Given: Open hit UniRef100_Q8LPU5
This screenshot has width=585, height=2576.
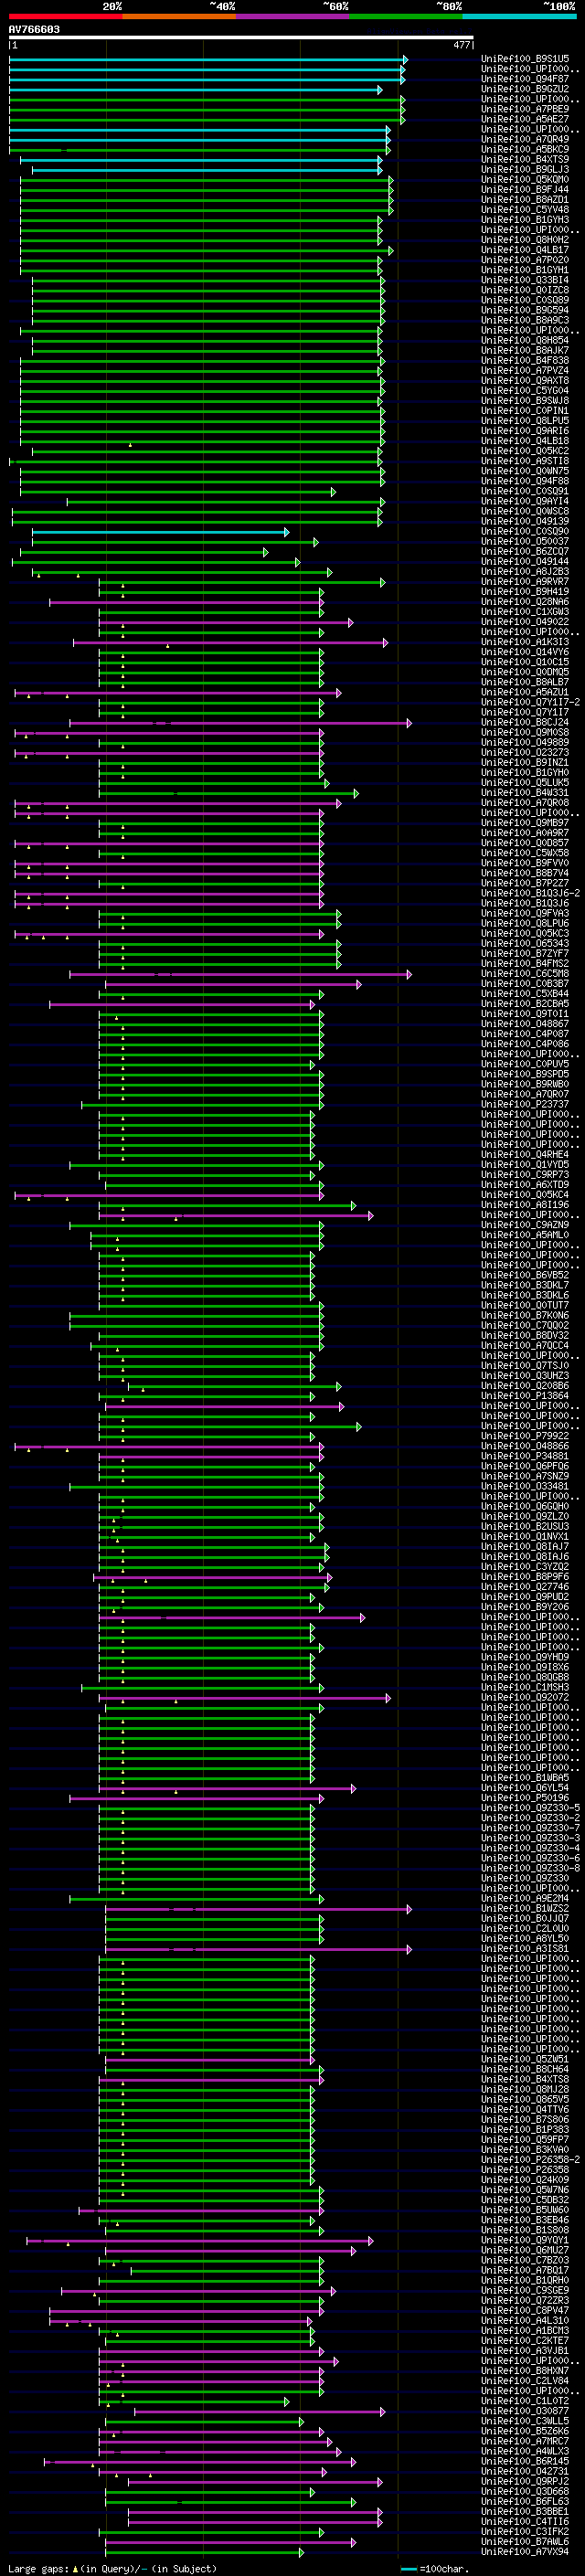Looking at the screenshot, I should (524, 421).
